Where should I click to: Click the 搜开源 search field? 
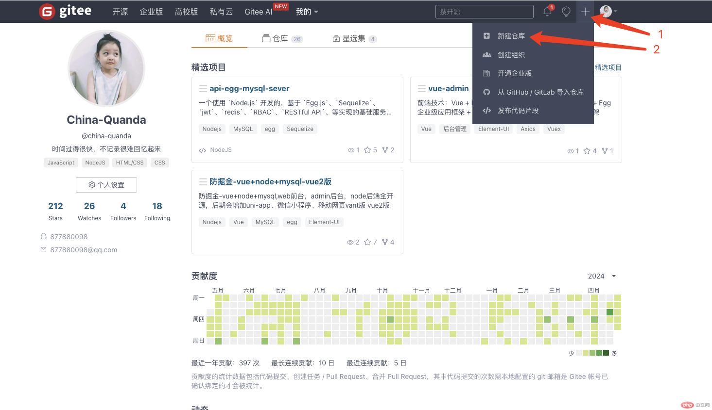coord(485,12)
